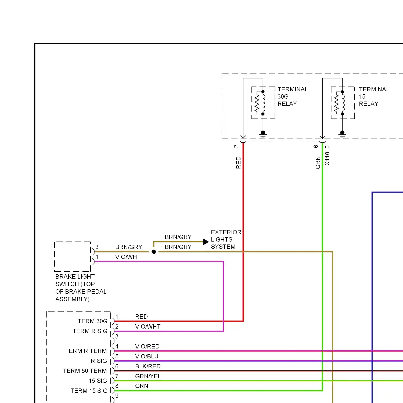
Task: Click VIO/RED wire label at pin 4
Action: (147, 346)
